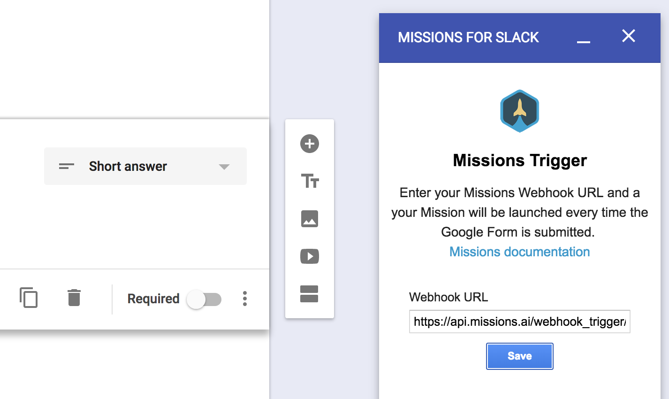Screen dimensions: 669x399
Task: Close the Missions for Slack panel
Action: pos(629,36)
